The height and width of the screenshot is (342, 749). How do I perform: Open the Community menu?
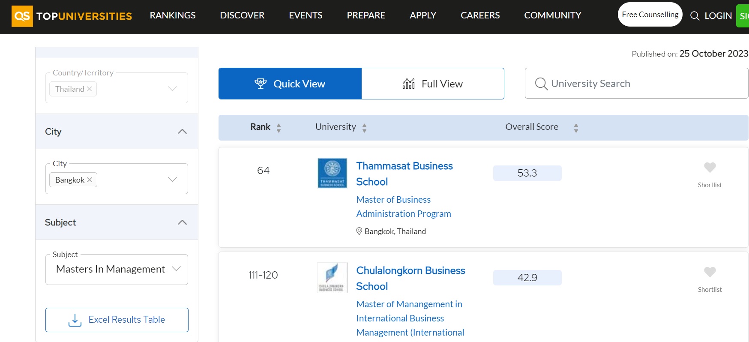(x=552, y=15)
